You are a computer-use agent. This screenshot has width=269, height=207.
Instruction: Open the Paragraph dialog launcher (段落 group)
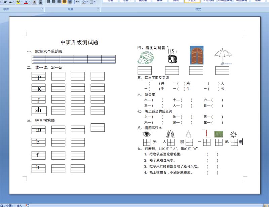click(98, 9)
